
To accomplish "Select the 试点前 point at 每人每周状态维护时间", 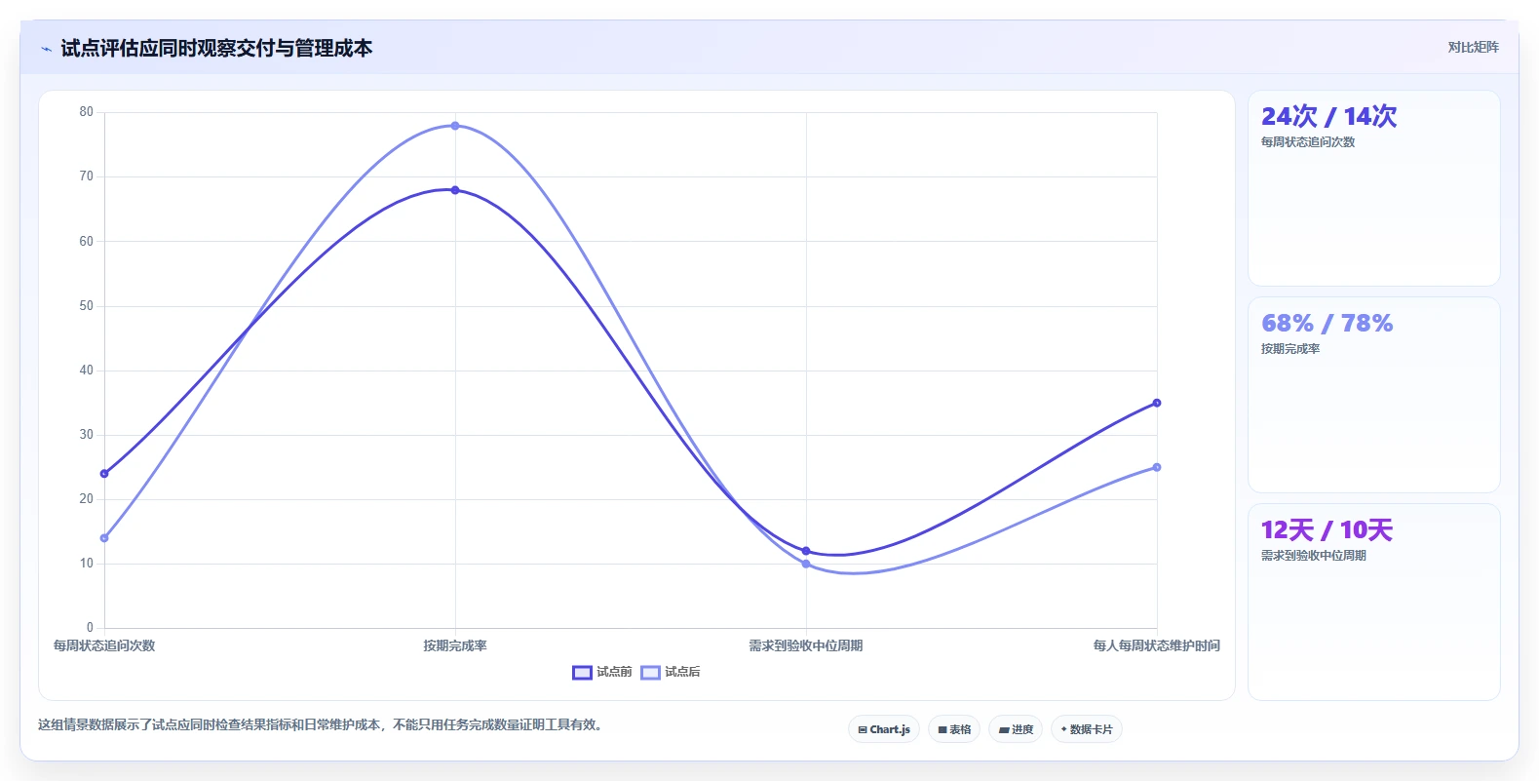I will 1157,403.
